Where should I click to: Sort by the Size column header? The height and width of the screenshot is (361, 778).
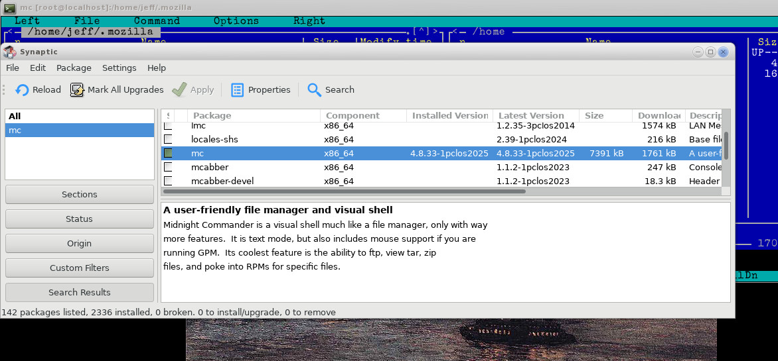605,115
